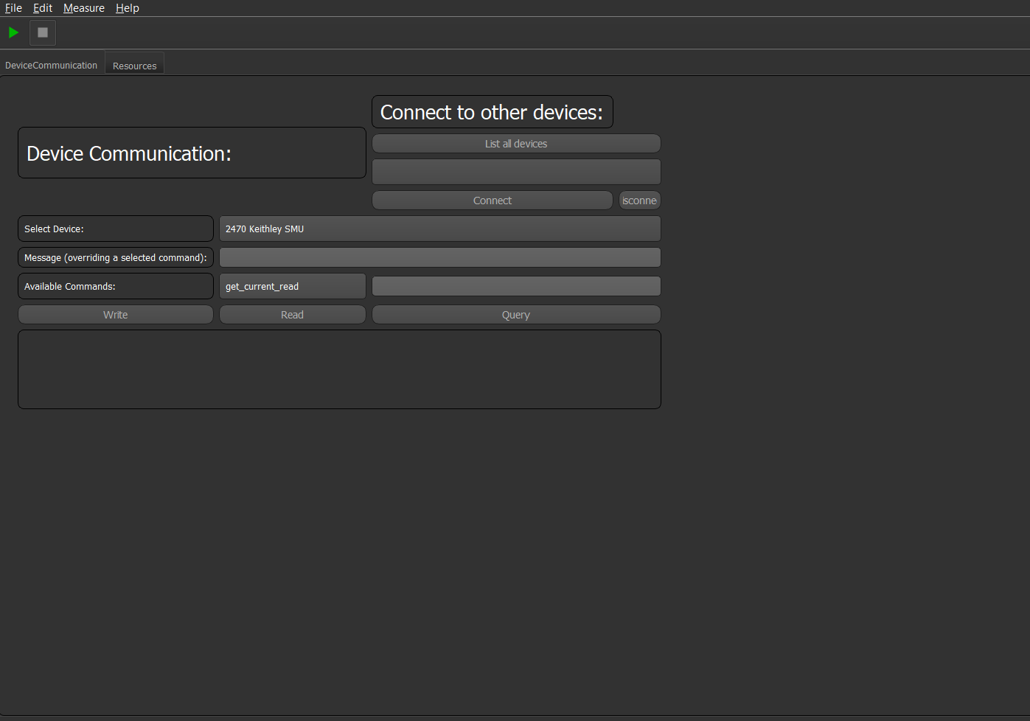Focus the override message input field
The width and height of the screenshot is (1030, 721).
tap(440, 257)
